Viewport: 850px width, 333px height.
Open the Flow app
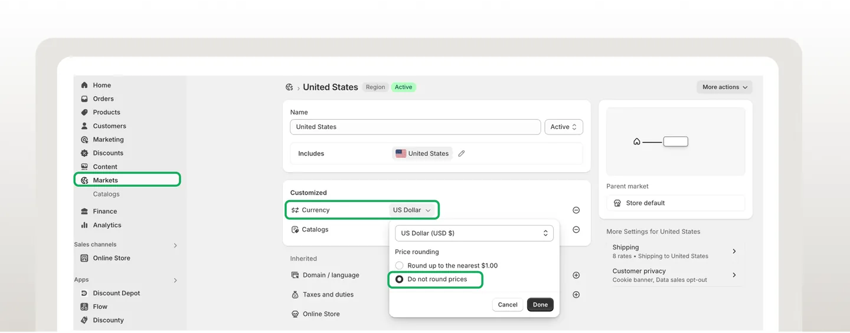(100, 307)
